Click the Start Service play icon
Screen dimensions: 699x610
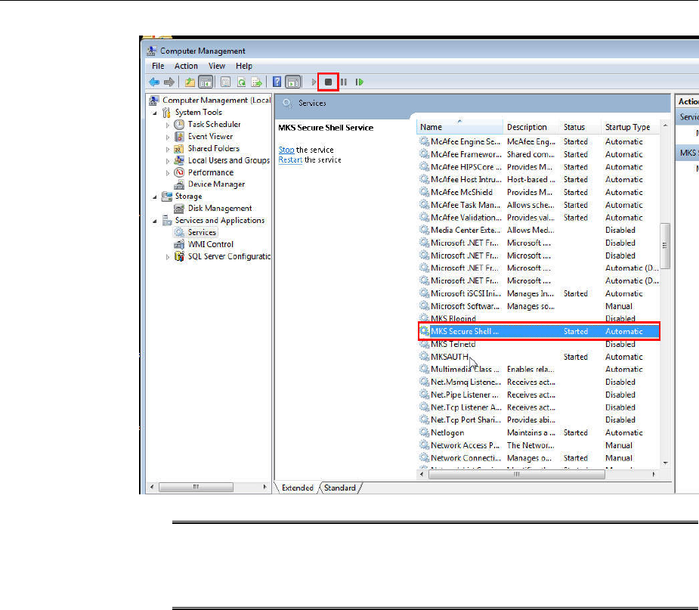(314, 82)
